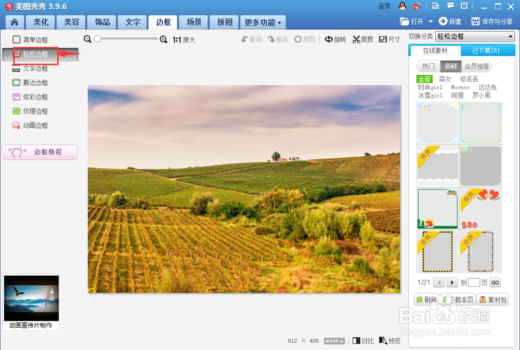Open the 美容 tab

pos(71,22)
